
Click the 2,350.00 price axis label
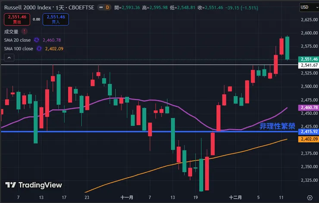point(309,167)
